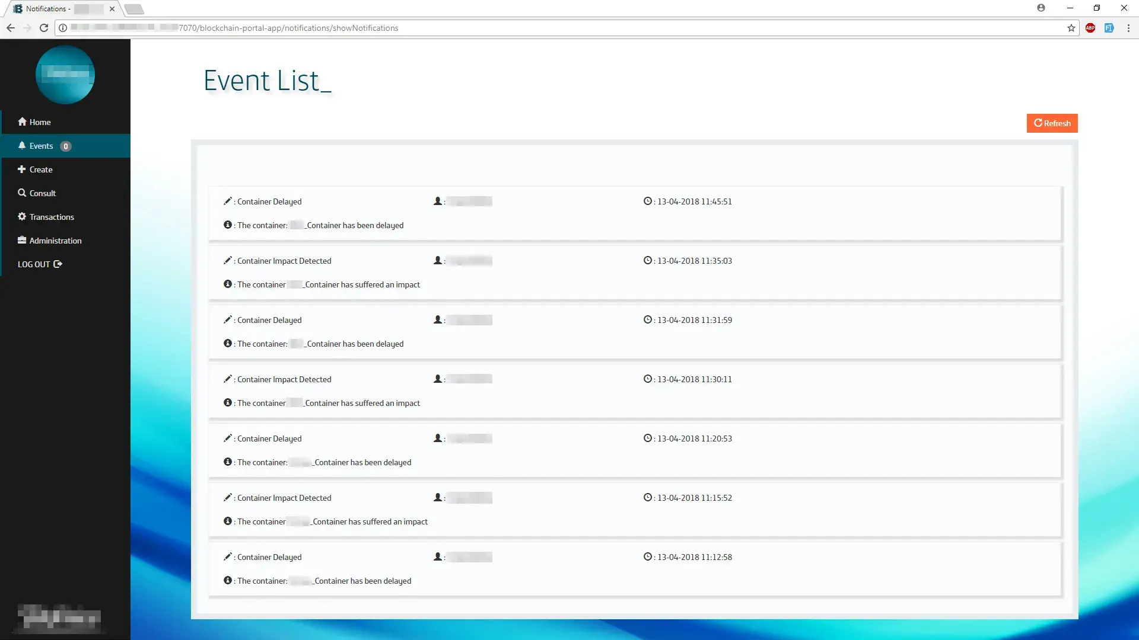The height and width of the screenshot is (640, 1139).
Task: Click the browser address bar
Action: pyautogui.click(x=534, y=28)
